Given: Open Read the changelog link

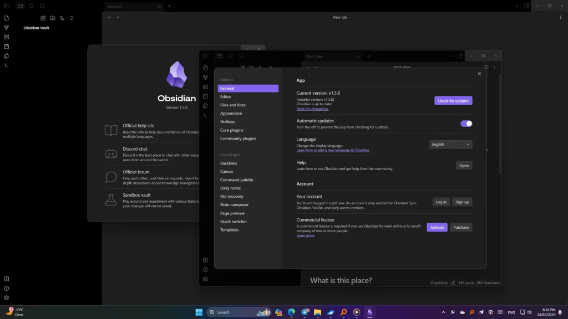Looking at the screenshot, I should [312, 109].
